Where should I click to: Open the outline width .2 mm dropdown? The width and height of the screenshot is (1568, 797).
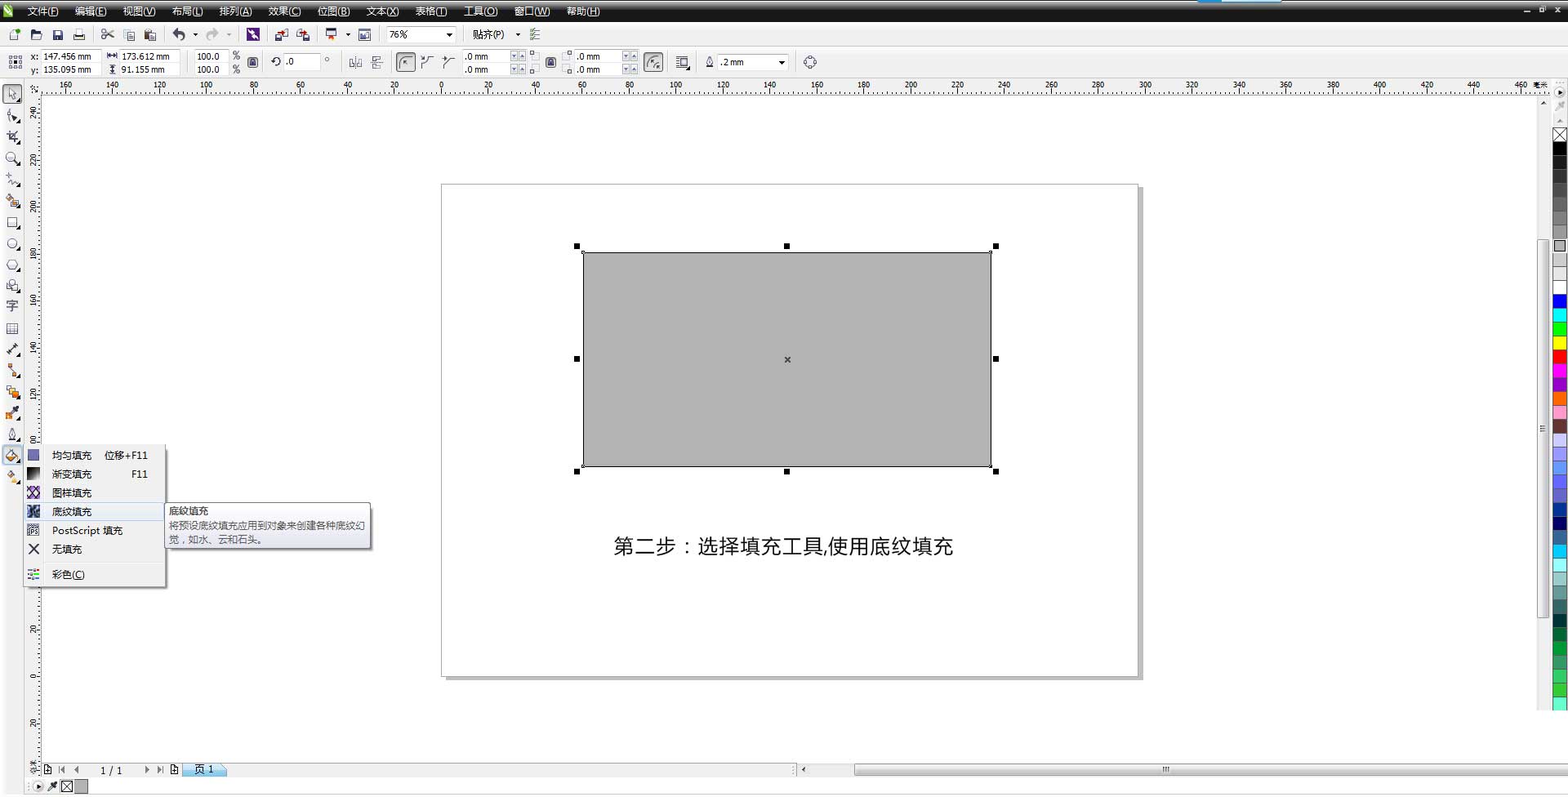pos(782,62)
